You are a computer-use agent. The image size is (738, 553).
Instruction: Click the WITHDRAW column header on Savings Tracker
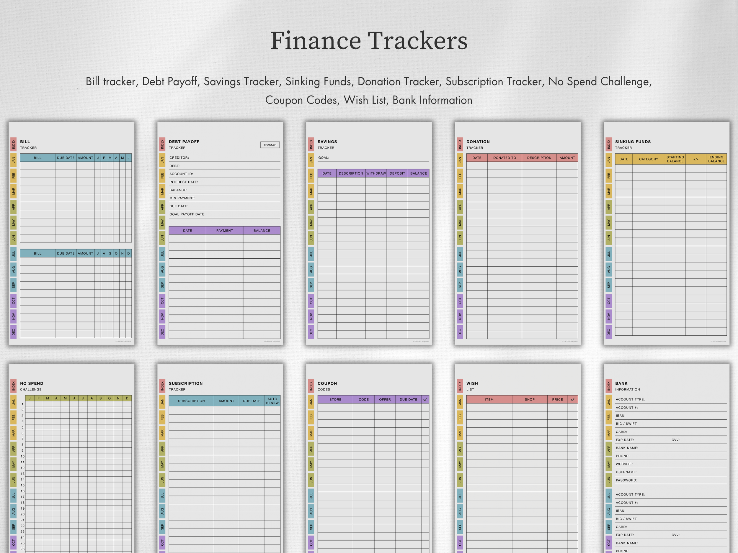[x=376, y=173]
